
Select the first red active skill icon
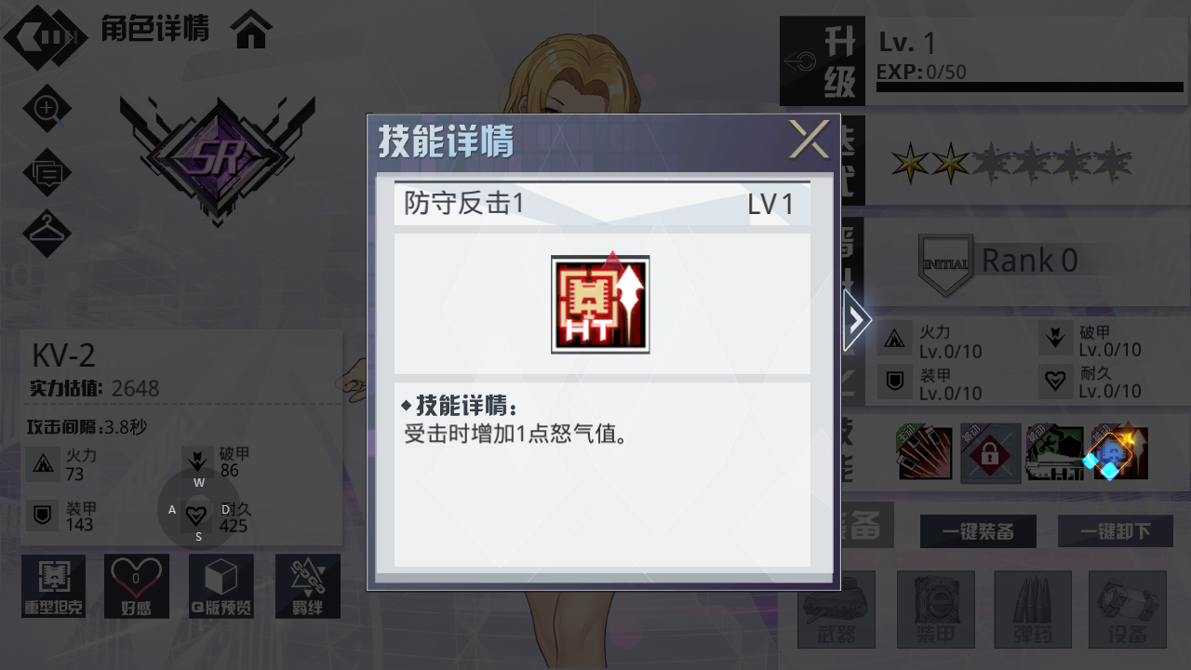[925, 453]
